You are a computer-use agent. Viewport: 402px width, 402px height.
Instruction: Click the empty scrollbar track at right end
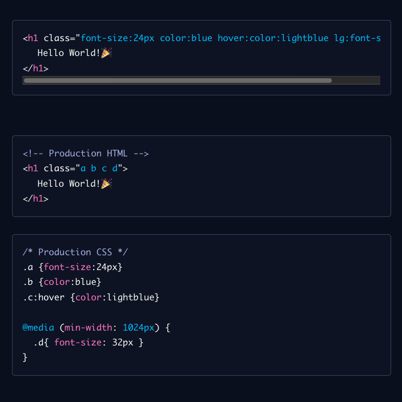[356, 81]
